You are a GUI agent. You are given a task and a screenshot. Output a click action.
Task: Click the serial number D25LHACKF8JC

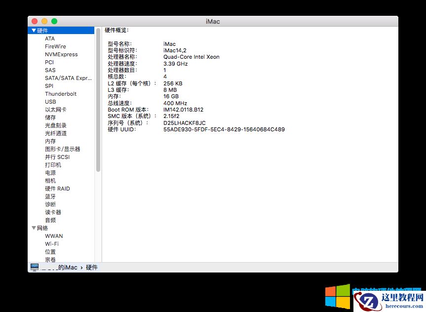[185, 123]
